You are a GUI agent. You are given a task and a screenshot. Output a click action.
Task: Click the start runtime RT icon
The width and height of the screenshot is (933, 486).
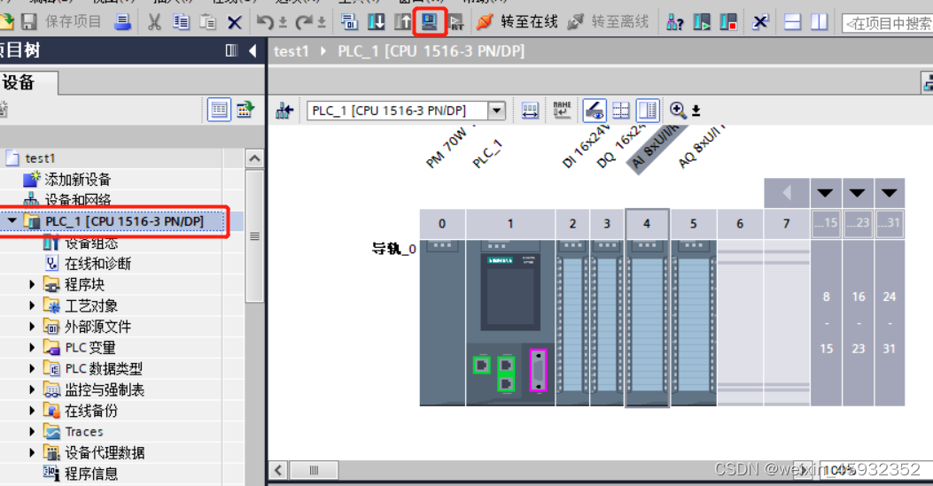(456, 23)
